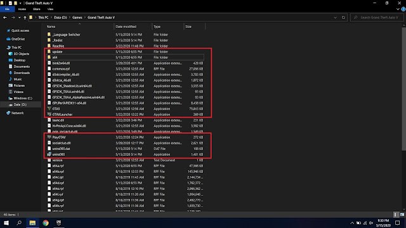Open Music in navigation pane
This screenshot has width=406, height=228.
click(x=17, y=79)
